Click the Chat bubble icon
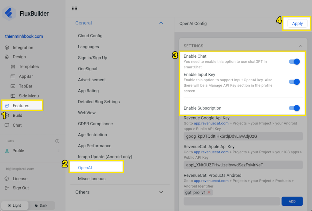This screenshot has height=211, width=312. pyautogui.click(x=7, y=125)
